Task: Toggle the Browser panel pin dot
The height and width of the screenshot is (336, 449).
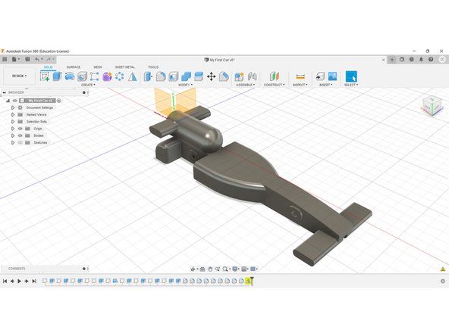Action: (84, 92)
